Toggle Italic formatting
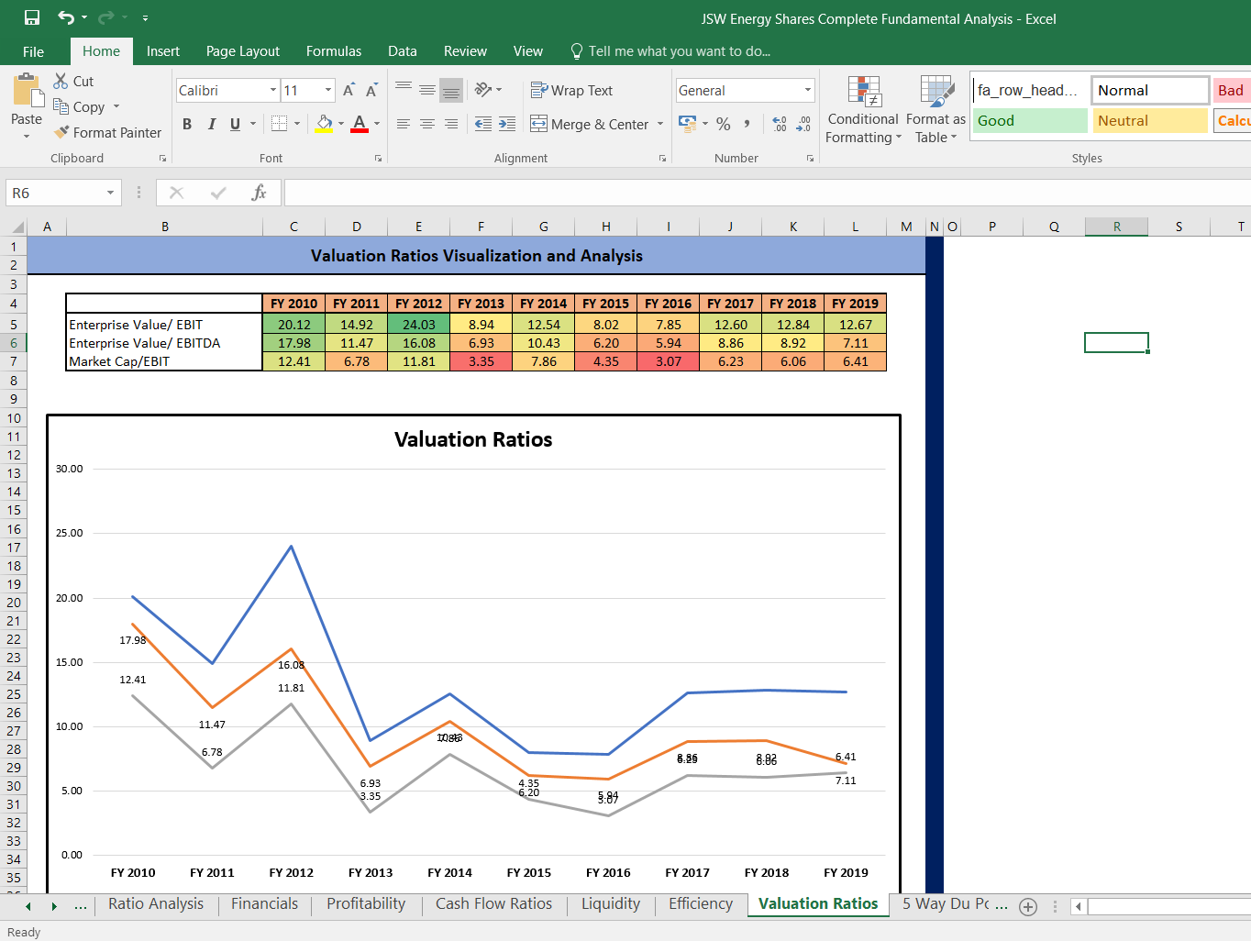The width and height of the screenshot is (1251, 941). pos(211,124)
